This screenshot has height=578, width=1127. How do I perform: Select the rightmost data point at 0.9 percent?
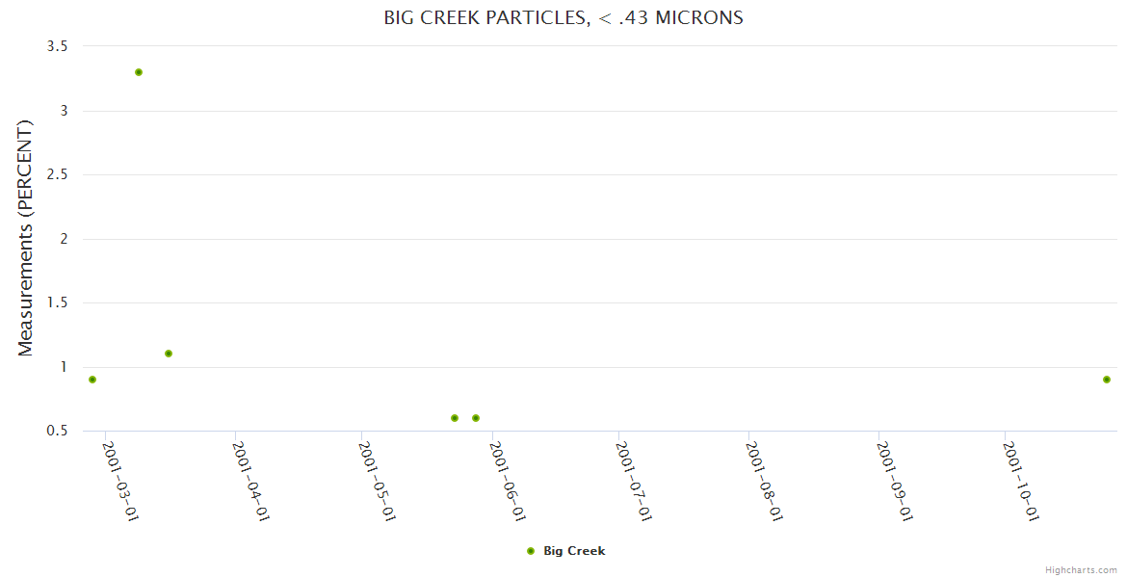point(1107,380)
